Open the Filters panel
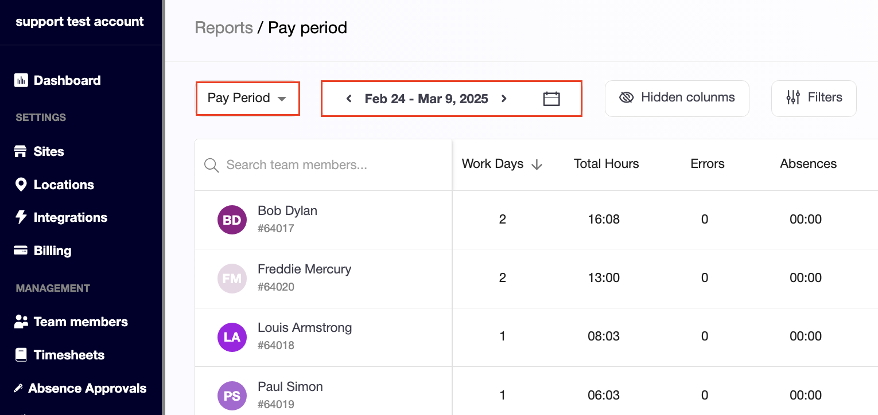Viewport: 878px width, 415px height. point(814,98)
